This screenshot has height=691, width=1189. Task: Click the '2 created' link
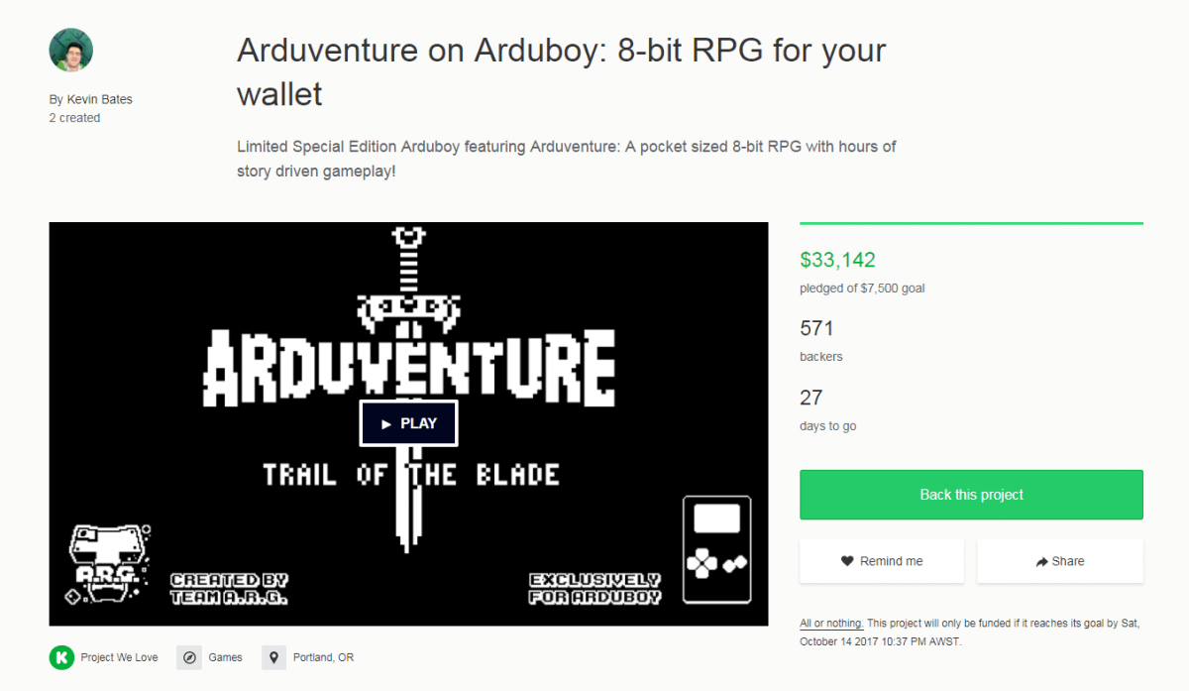tap(74, 118)
